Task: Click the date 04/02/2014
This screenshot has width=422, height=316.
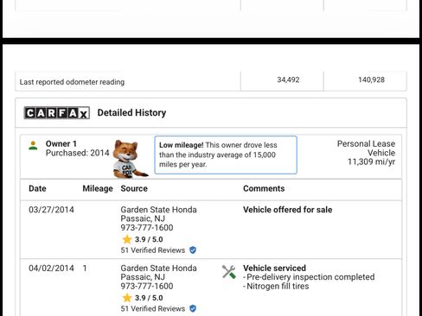Action: [51, 268]
